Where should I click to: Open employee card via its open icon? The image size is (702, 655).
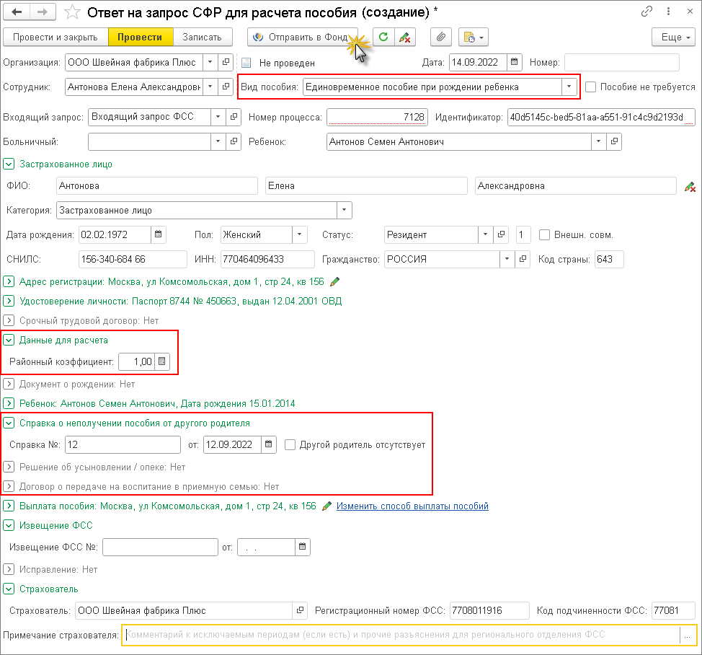tap(226, 87)
